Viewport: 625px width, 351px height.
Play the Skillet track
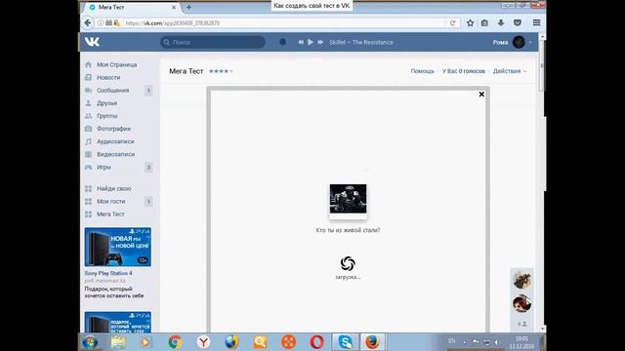[311, 42]
